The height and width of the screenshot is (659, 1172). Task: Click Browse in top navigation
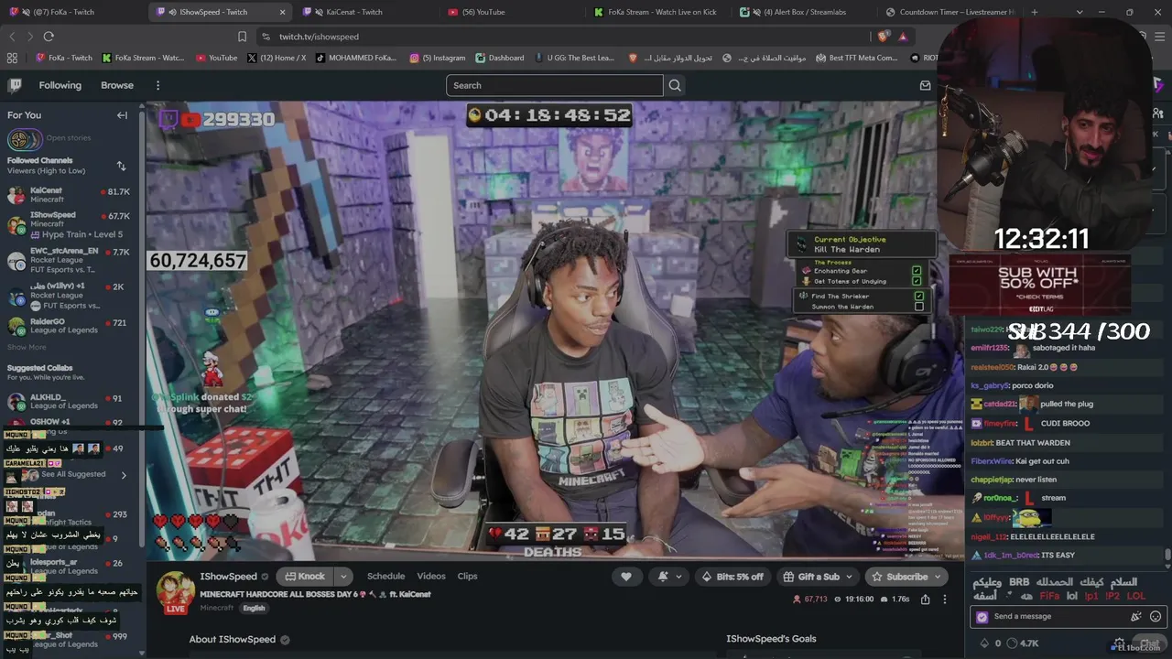point(117,85)
